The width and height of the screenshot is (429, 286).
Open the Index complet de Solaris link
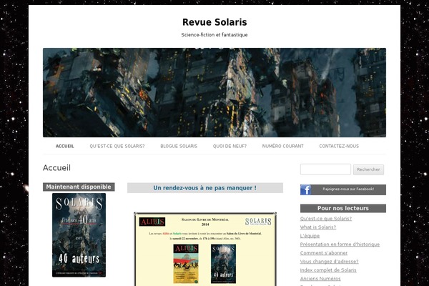coord(328,270)
